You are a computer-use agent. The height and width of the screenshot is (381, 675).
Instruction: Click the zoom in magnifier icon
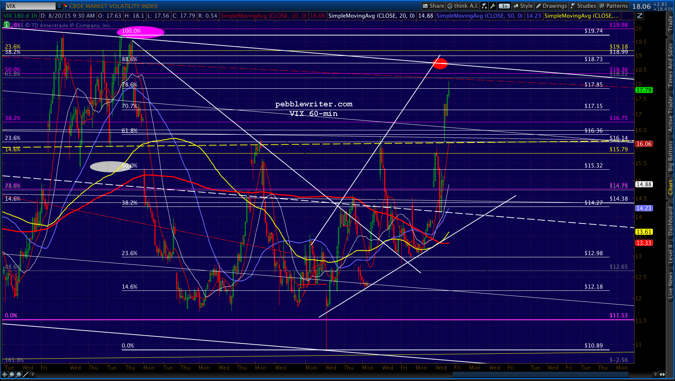click(12, 374)
